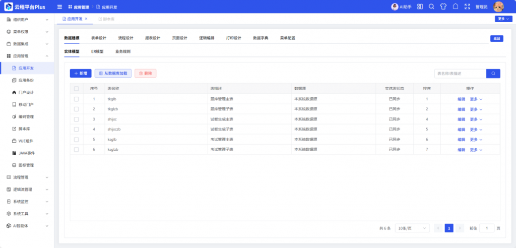516x248 pixels.
Task: Expand the AI智能体 sidebar menu
Action: (27, 226)
